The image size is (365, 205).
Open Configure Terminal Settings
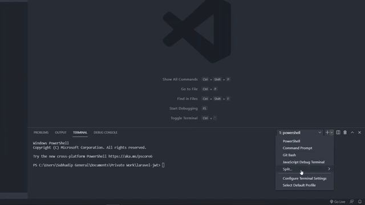(305, 178)
